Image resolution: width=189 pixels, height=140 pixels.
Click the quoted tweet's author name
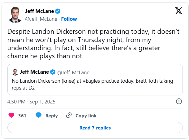[34, 72]
